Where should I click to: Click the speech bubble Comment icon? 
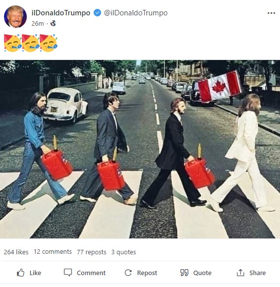click(68, 272)
